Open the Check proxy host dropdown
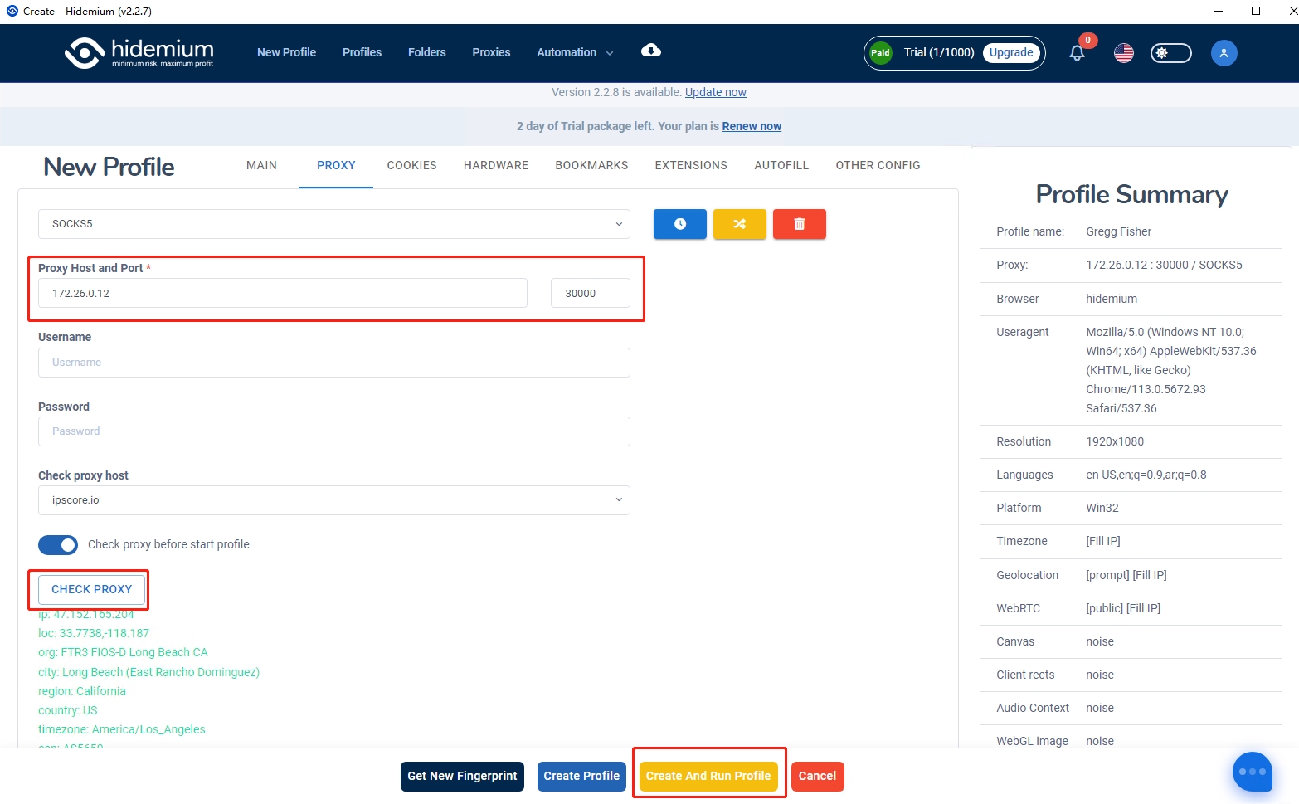1299x804 pixels. click(x=333, y=500)
